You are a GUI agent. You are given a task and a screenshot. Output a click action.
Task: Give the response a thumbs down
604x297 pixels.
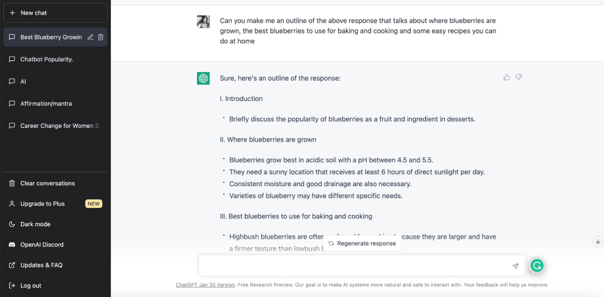point(519,77)
